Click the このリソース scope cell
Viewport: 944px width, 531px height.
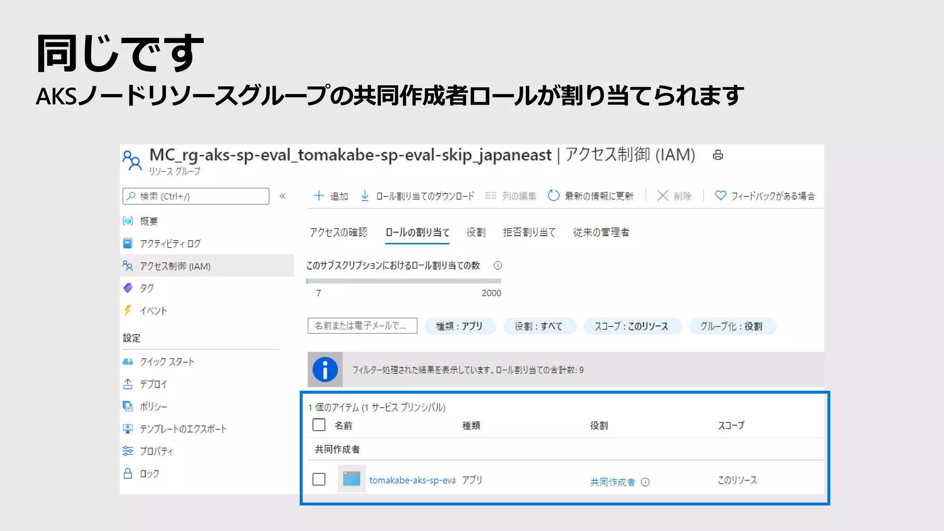[737, 480]
